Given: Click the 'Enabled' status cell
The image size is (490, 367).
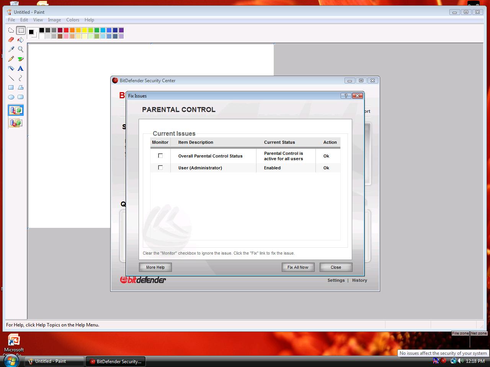Looking at the screenshot, I should tap(272, 168).
